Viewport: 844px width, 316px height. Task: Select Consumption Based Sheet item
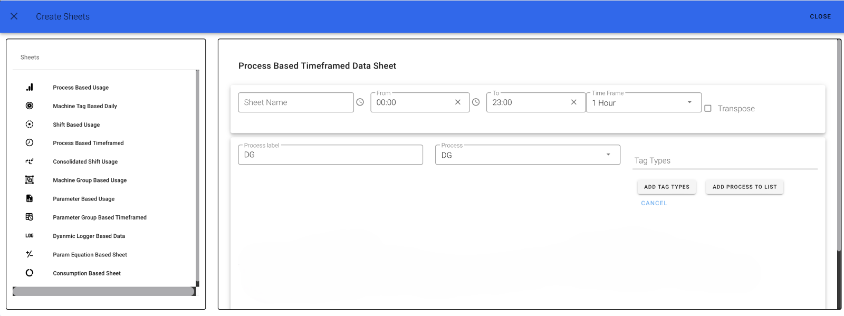[x=87, y=273]
